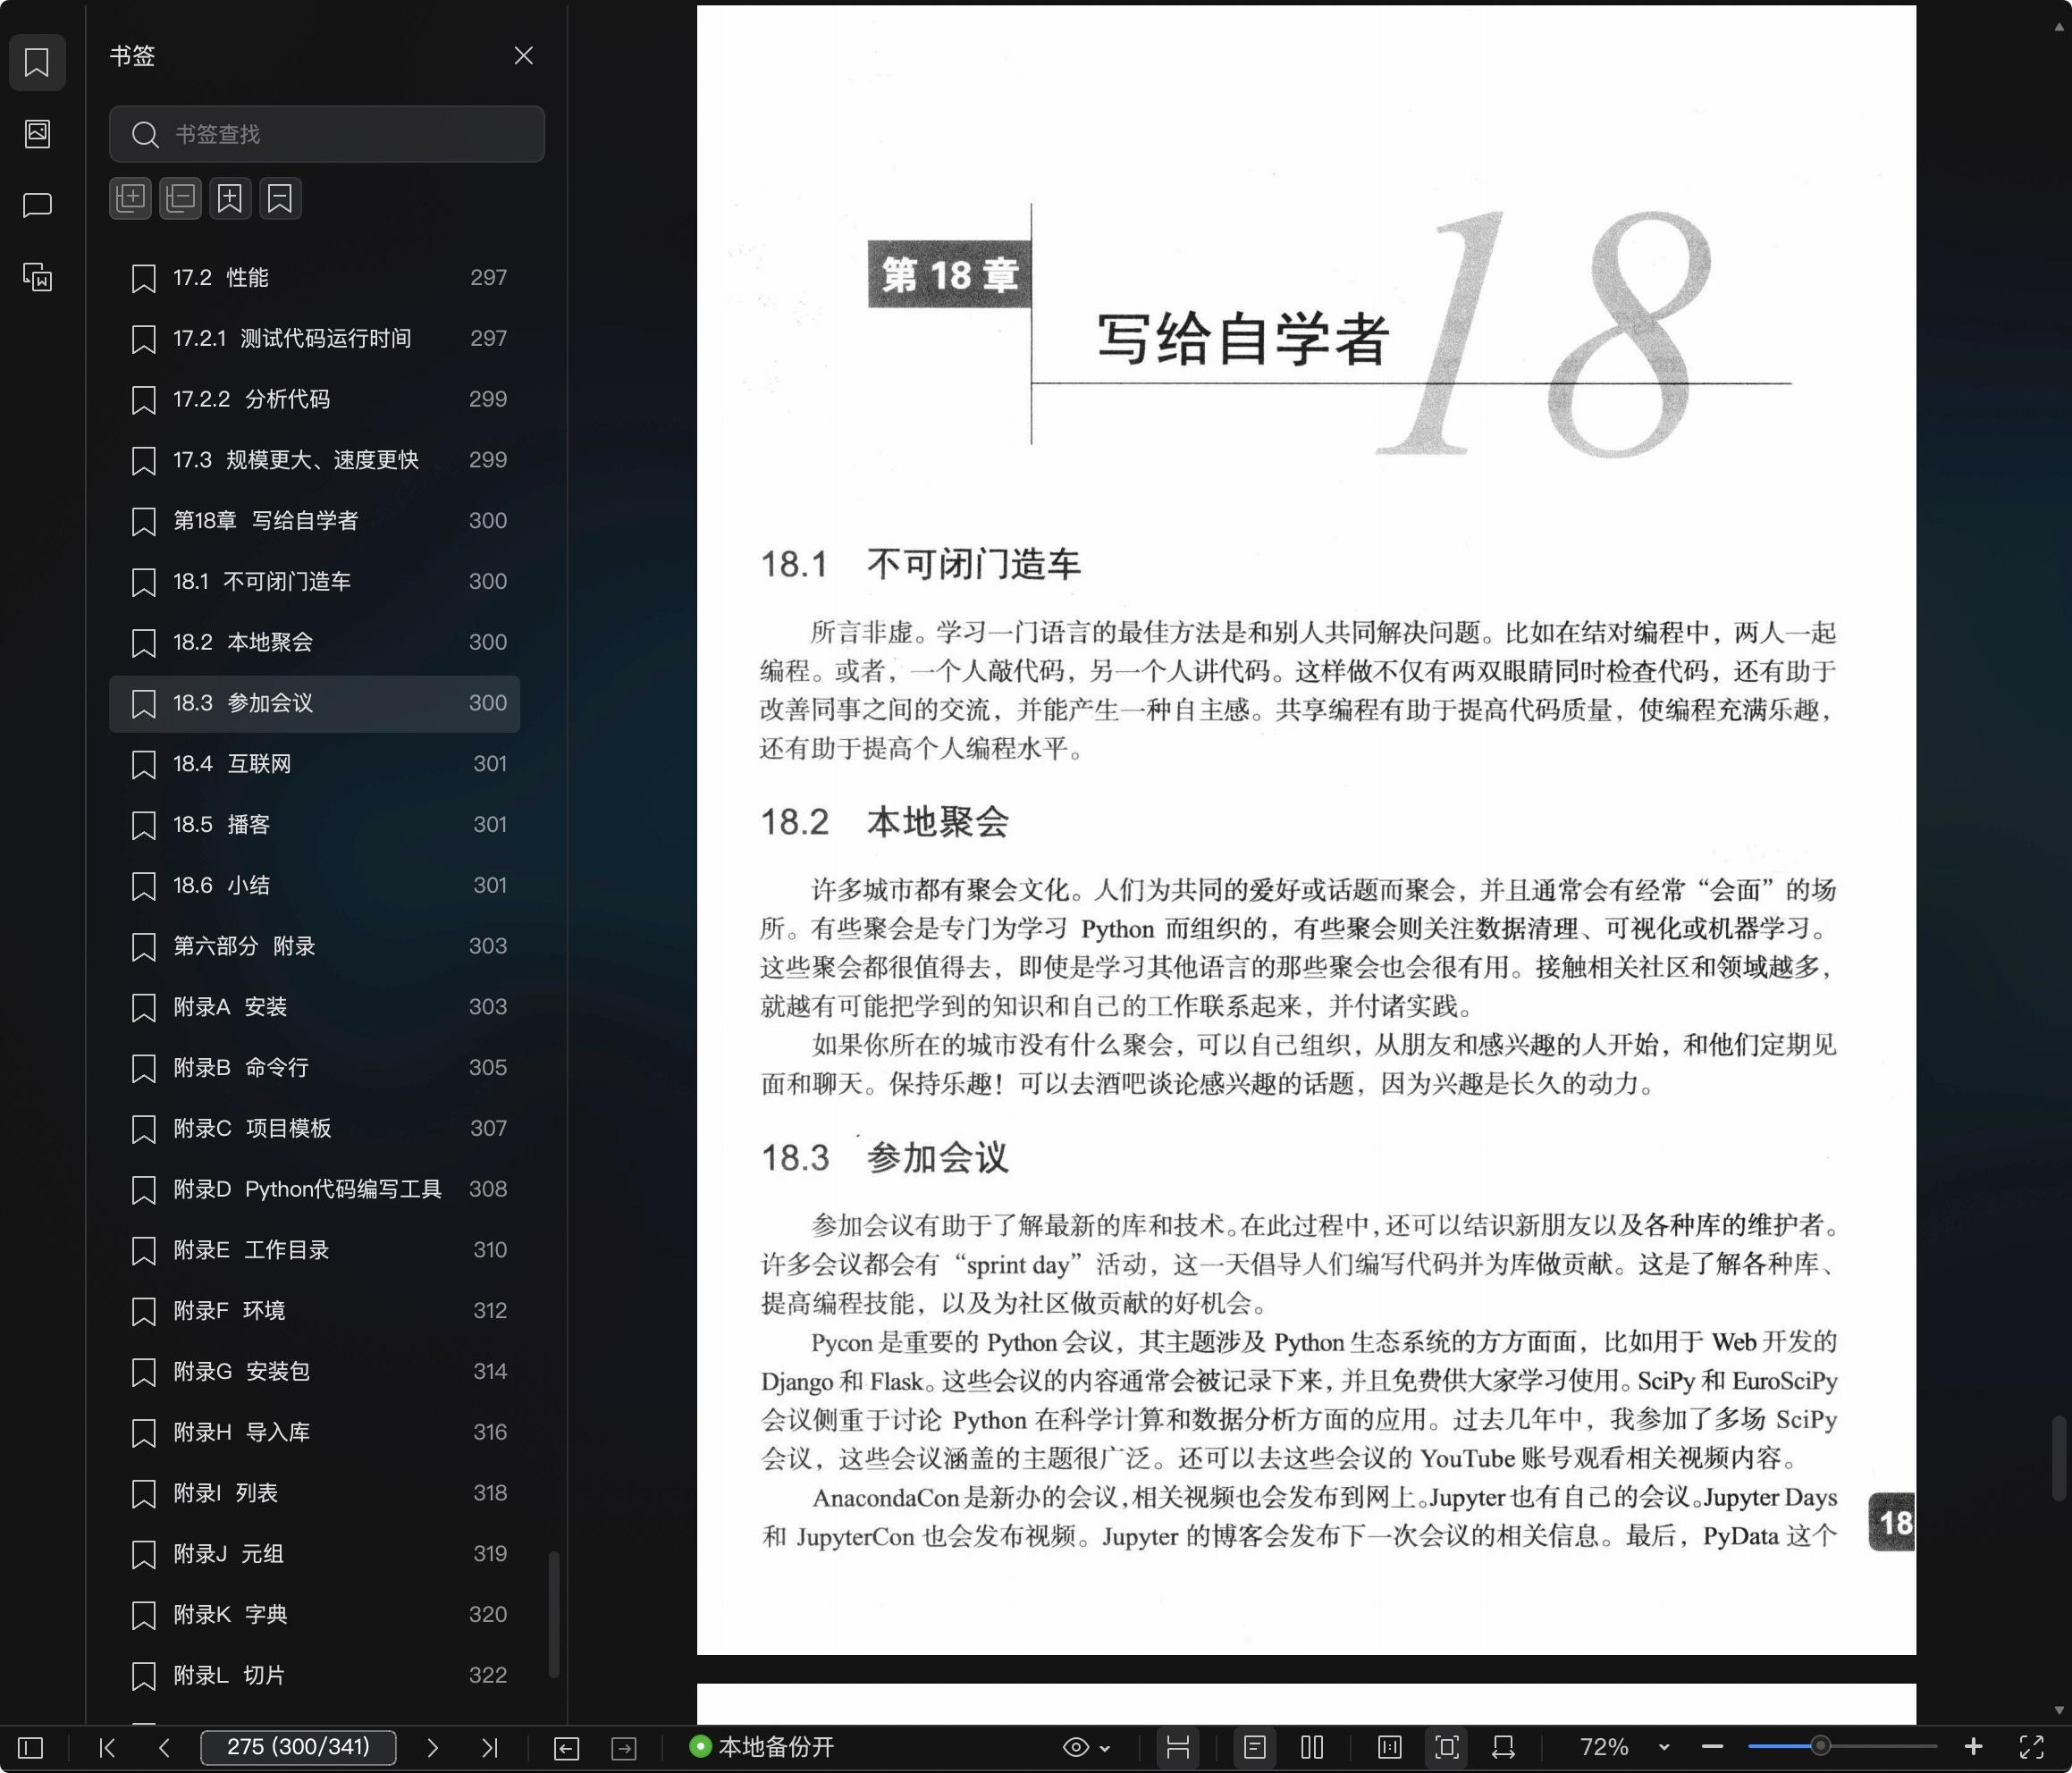The height and width of the screenshot is (1773, 2072).
Task: Open bookmark 附录K 字典
Action: (314, 1614)
